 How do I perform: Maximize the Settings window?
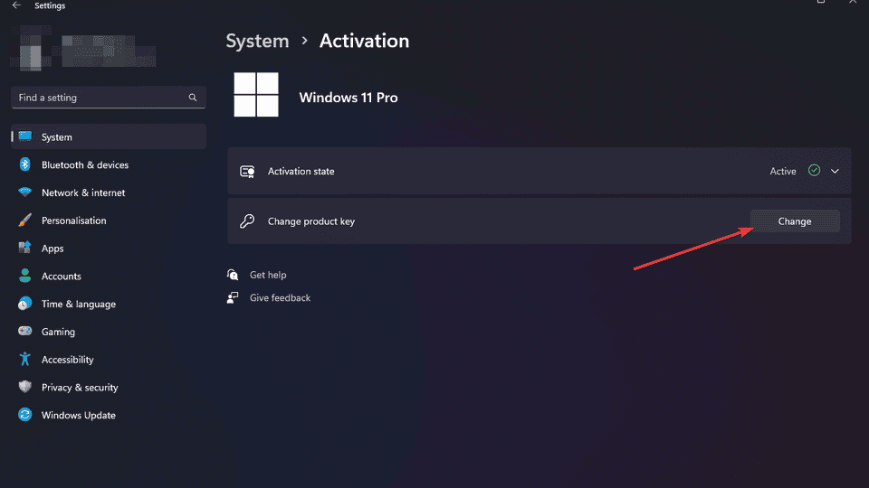coord(821,2)
